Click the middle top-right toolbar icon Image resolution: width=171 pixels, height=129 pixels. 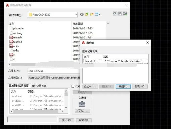tap(120, 14)
